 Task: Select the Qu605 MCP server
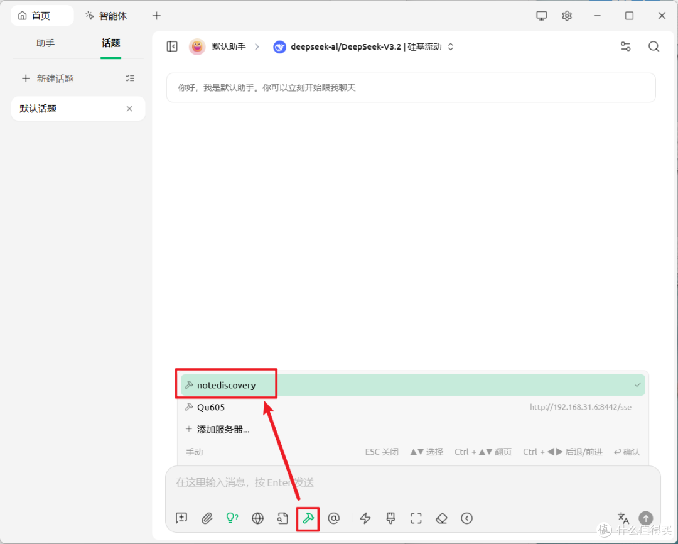(413, 407)
